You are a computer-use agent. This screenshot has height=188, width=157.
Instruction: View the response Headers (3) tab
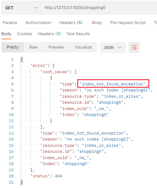coord(49,34)
